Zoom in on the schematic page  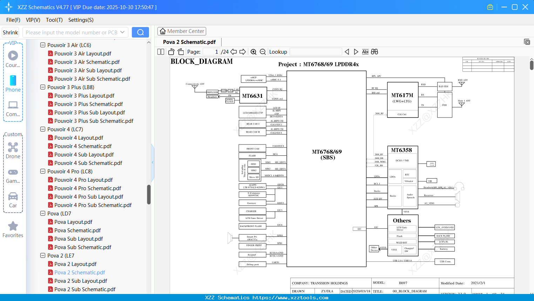tap(253, 52)
